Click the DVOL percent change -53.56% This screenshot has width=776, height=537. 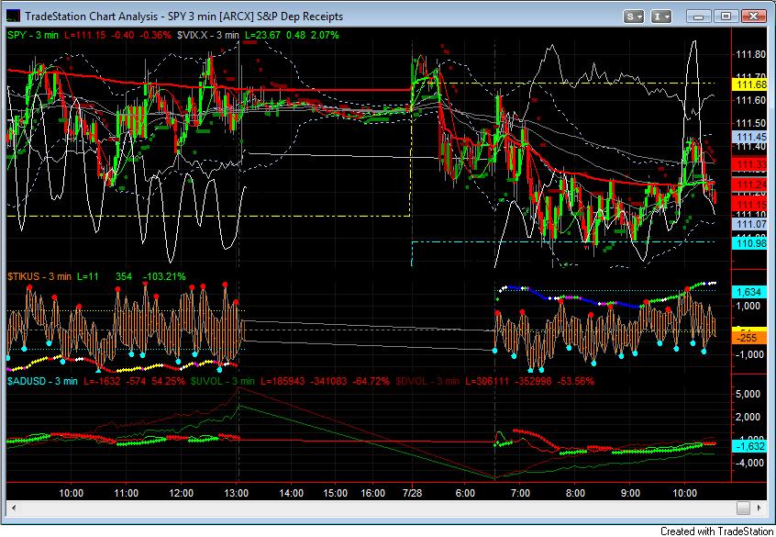[575, 381]
